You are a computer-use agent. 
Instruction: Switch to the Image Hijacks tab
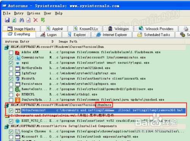click(x=21, y=29)
